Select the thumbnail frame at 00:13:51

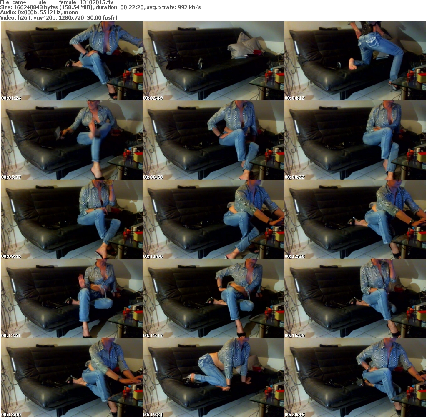tap(72, 298)
